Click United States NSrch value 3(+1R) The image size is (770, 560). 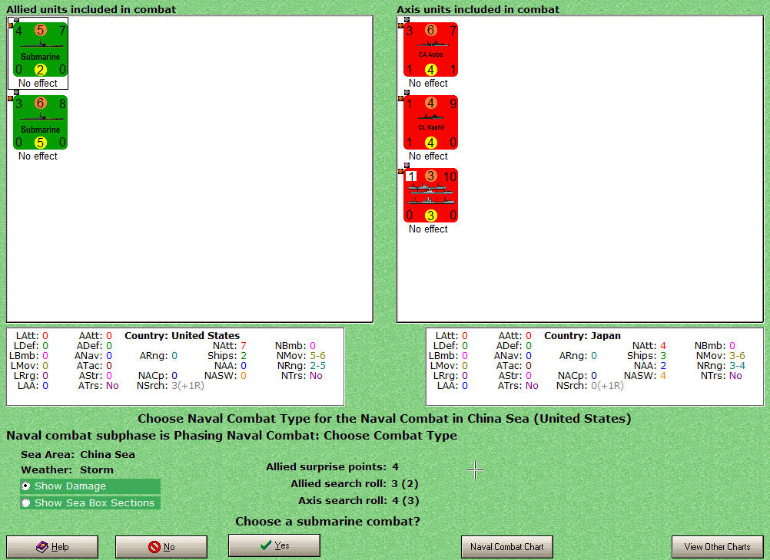pyautogui.click(x=188, y=386)
